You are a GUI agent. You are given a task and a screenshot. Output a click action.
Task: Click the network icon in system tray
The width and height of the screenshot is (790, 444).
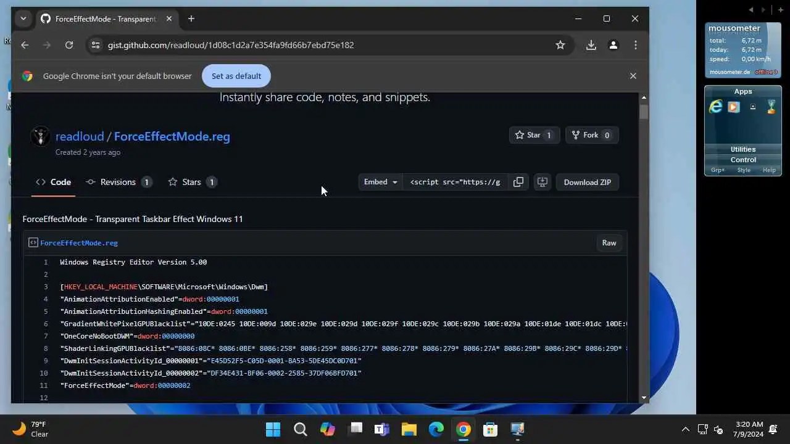[702, 429]
